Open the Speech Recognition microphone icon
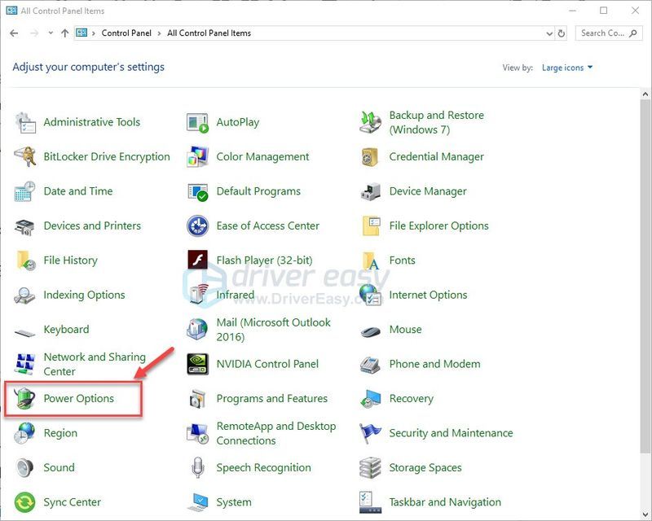This screenshot has height=521, width=652. coord(197,468)
